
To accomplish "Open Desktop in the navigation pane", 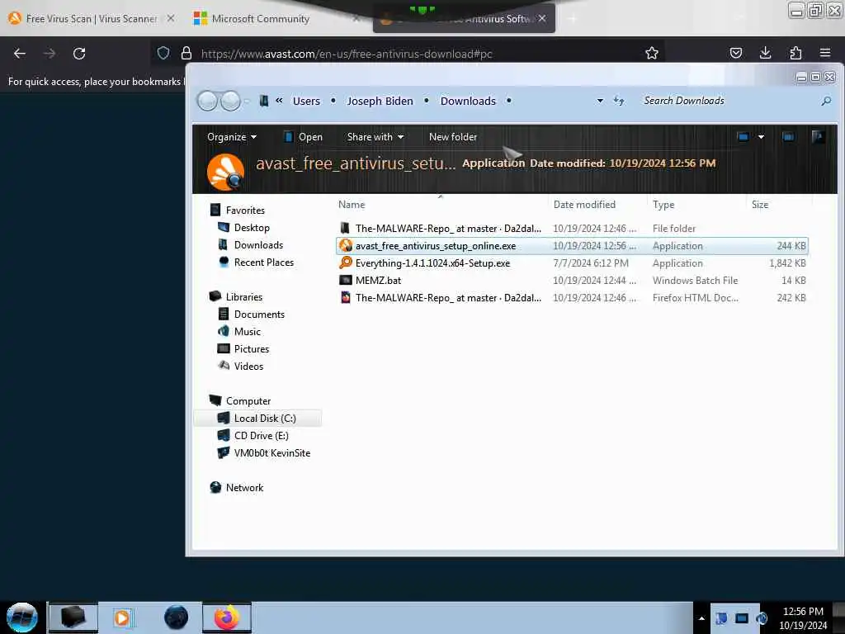I will [252, 228].
